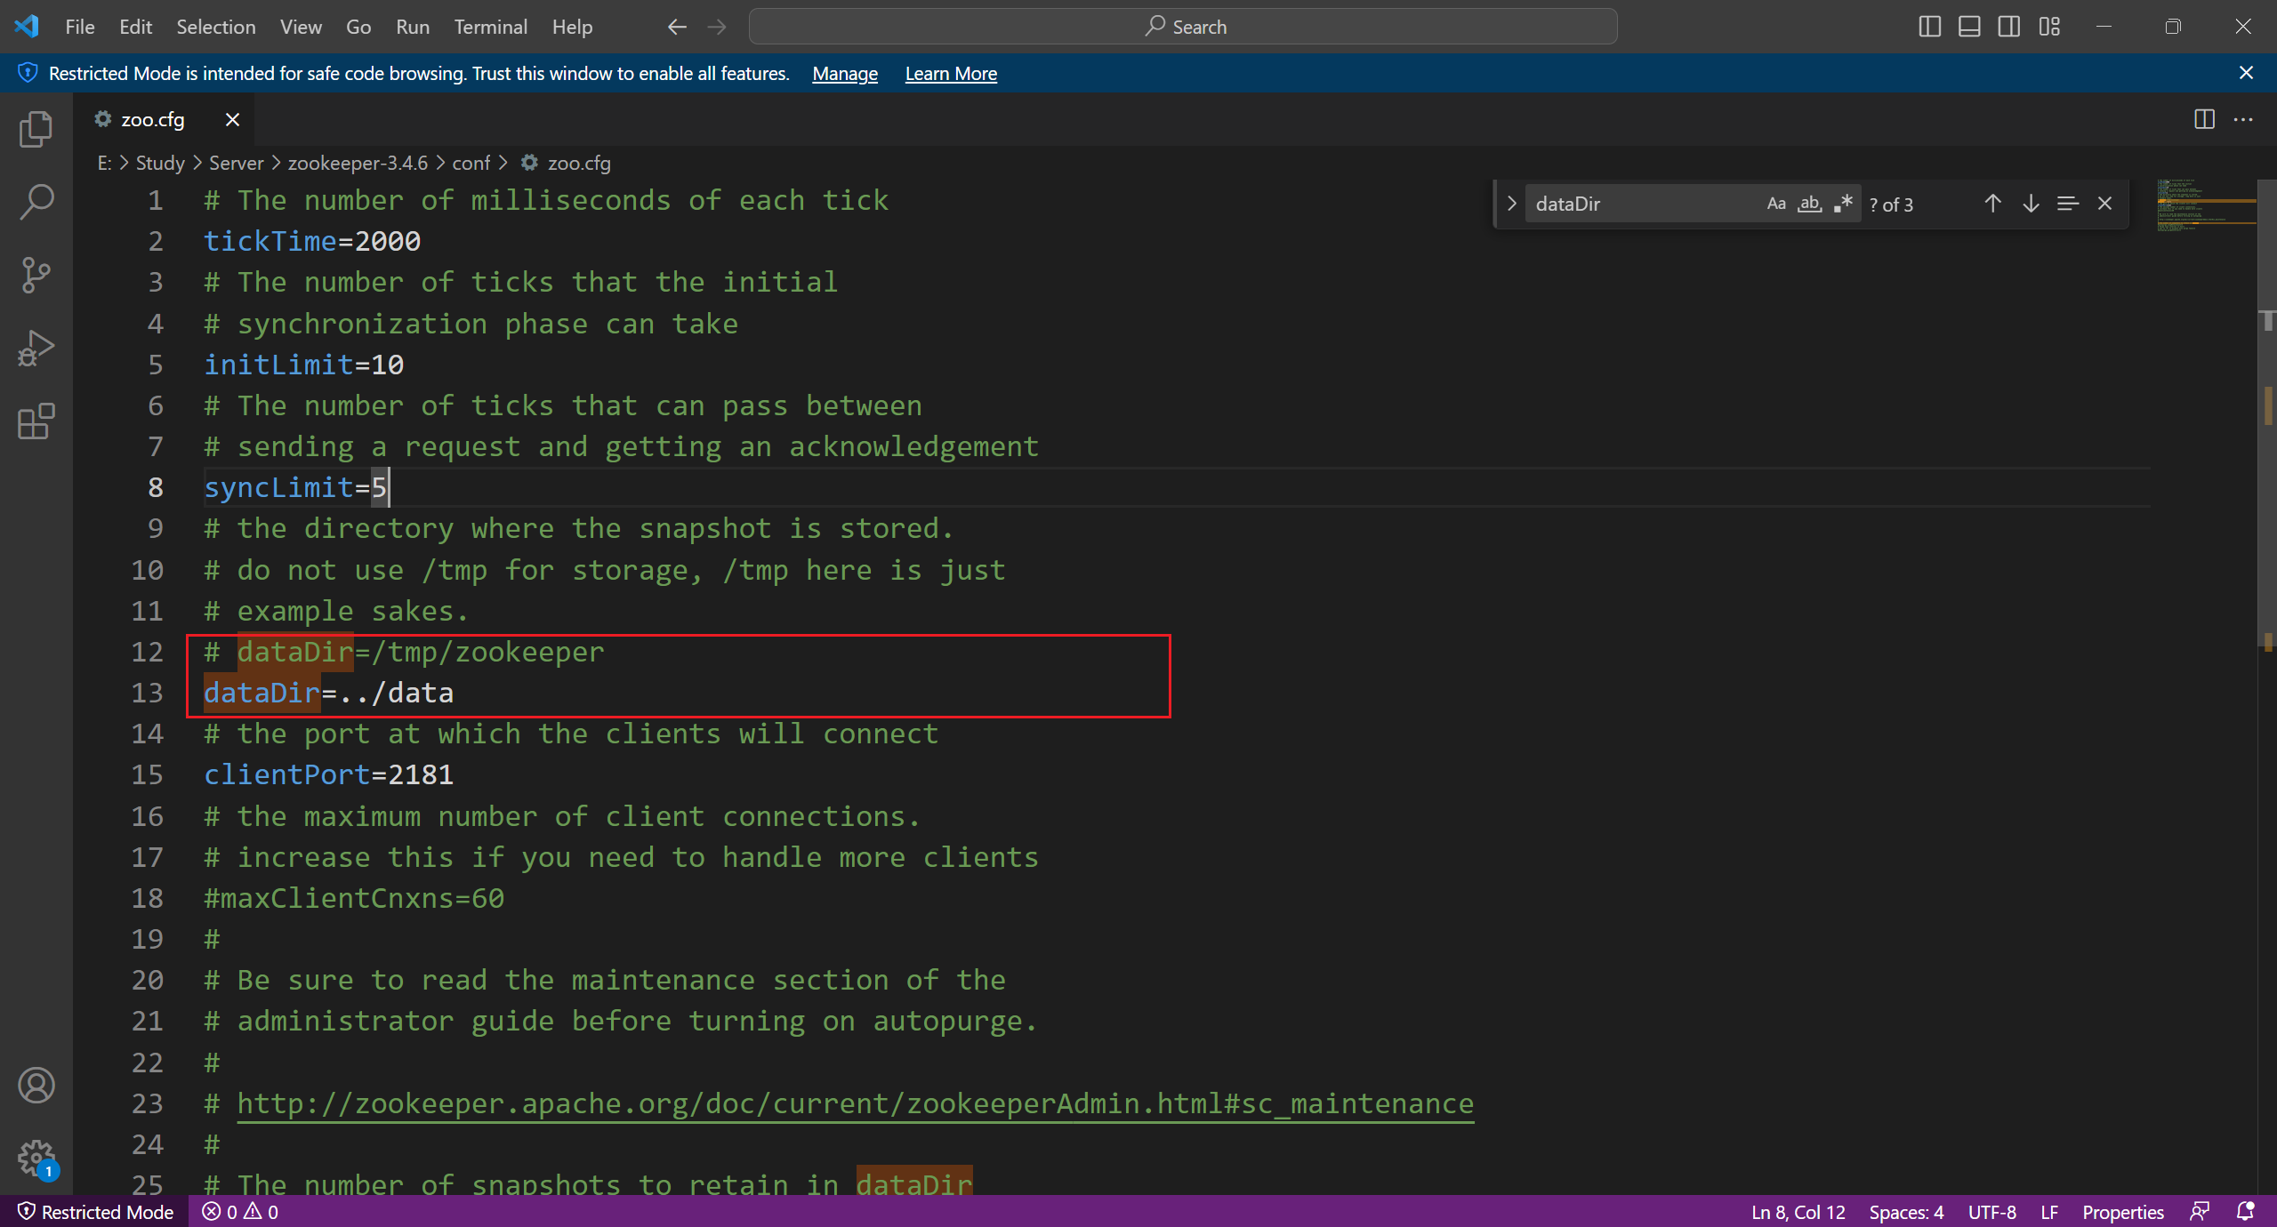Screen dimensions: 2277x1227
Task: Open Customize Layout options
Action: point(2049,27)
